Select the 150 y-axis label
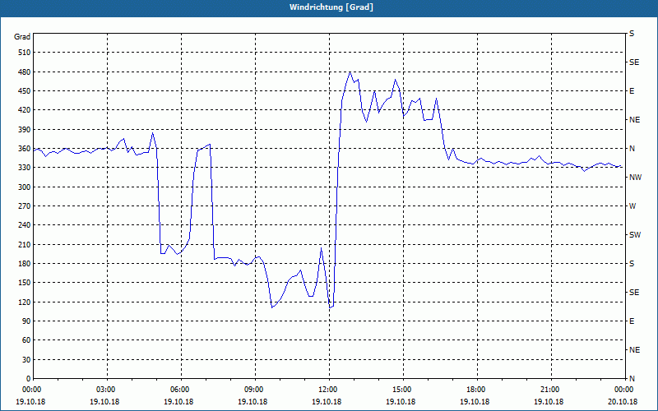 pyautogui.click(x=25, y=283)
